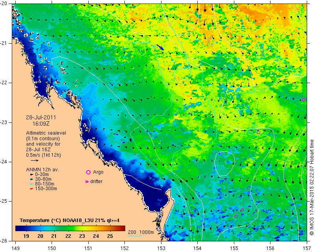Click the color bar tick label 24
Image resolution: width=315 pixels, height=252 pixels.
(x=96, y=236)
